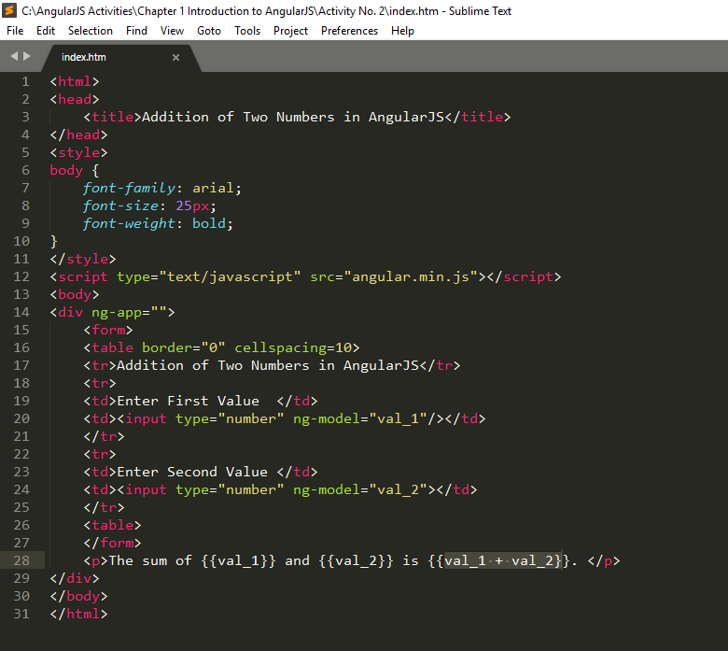This screenshot has height=651, width=728.
Task: Click the 'bold' value on line 9
Action: (208, 223)
